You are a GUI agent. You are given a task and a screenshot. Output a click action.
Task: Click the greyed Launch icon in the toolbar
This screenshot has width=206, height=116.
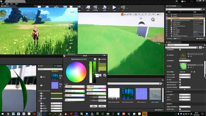pos(123,8)
